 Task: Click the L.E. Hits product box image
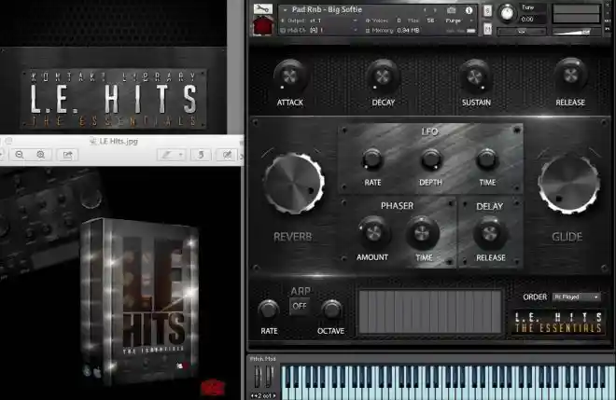(x=139, y=302)
